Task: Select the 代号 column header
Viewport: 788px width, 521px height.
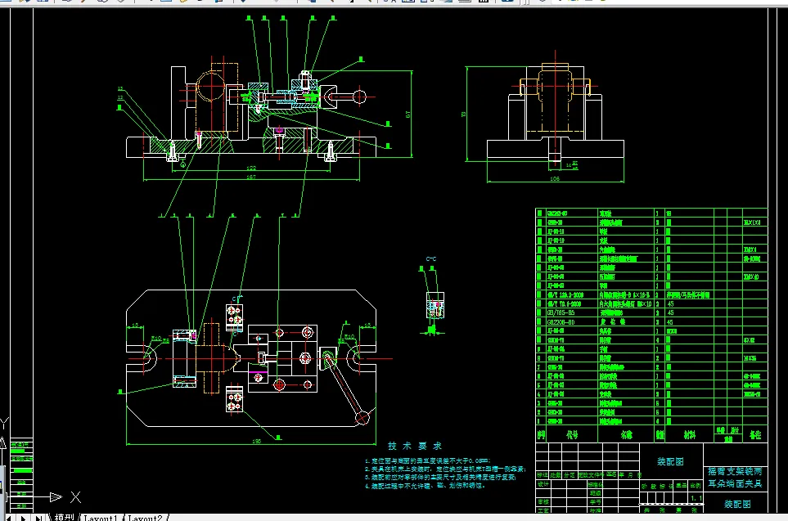Action: [x=572, y=434]
